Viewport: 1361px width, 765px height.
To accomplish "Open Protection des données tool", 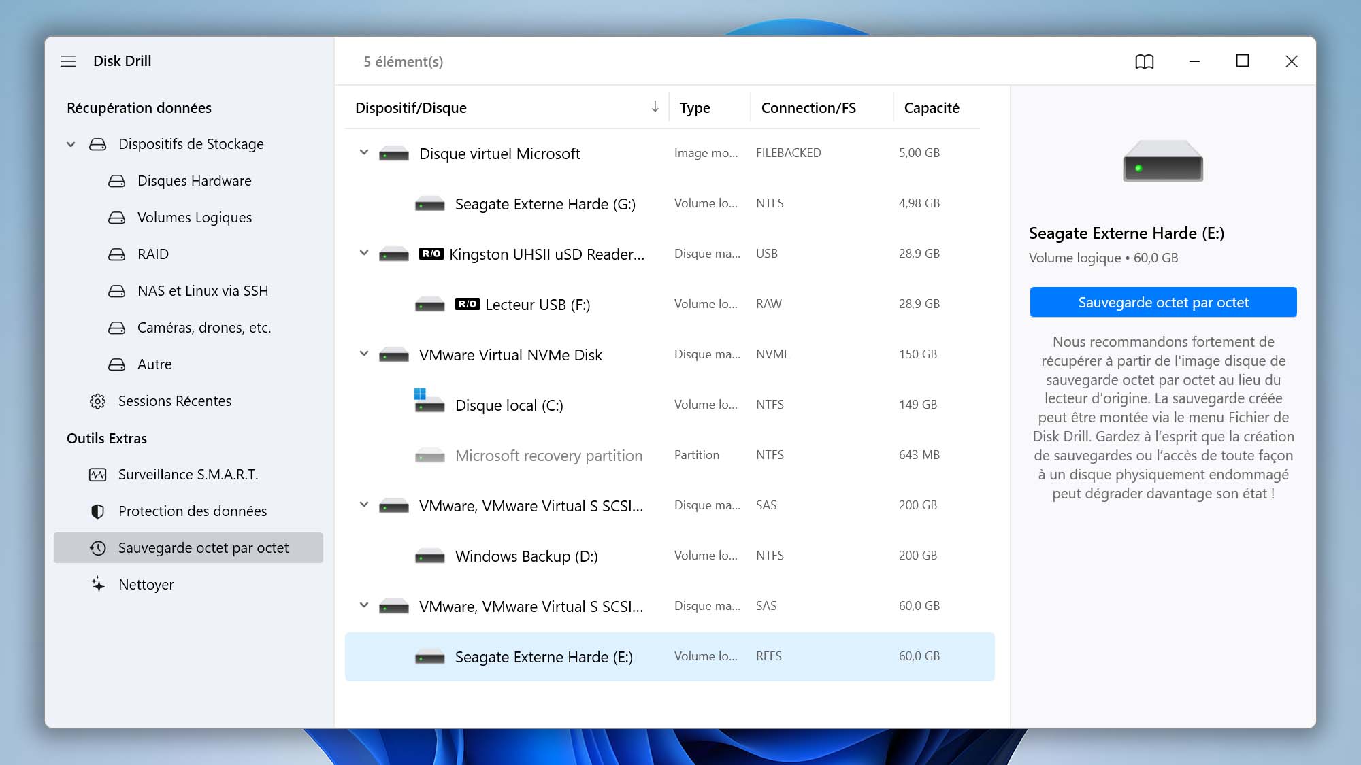I will tap(193, 511).
